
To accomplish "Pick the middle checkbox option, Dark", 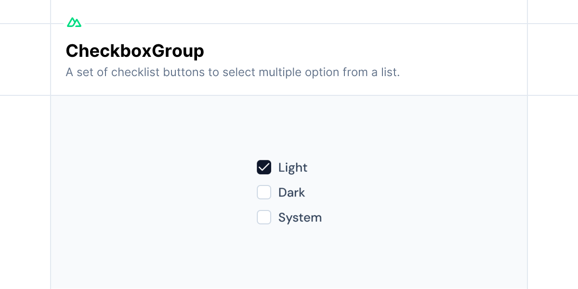I will (x=264, y=192).
